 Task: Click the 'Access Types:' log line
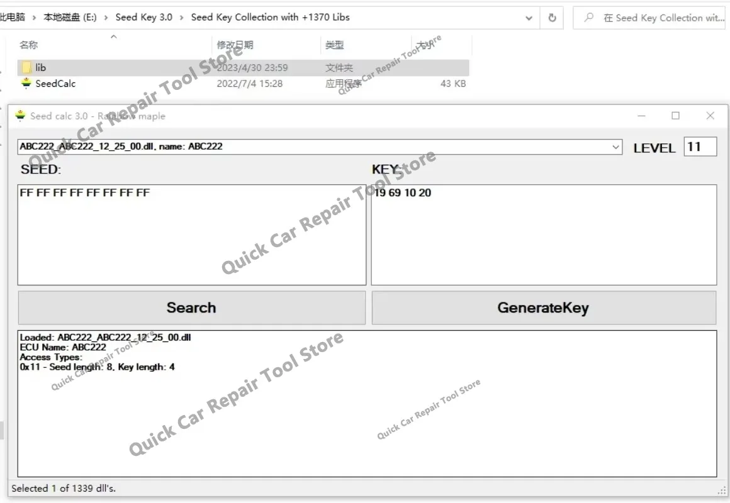click(x=51, y=357)
